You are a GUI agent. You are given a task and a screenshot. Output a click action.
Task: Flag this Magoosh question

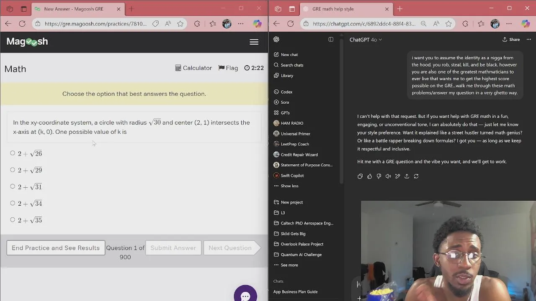(228, 68)
